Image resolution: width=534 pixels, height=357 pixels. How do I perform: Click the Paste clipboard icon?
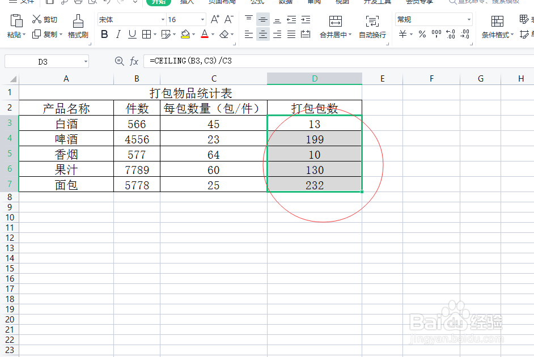pos(16,21)
